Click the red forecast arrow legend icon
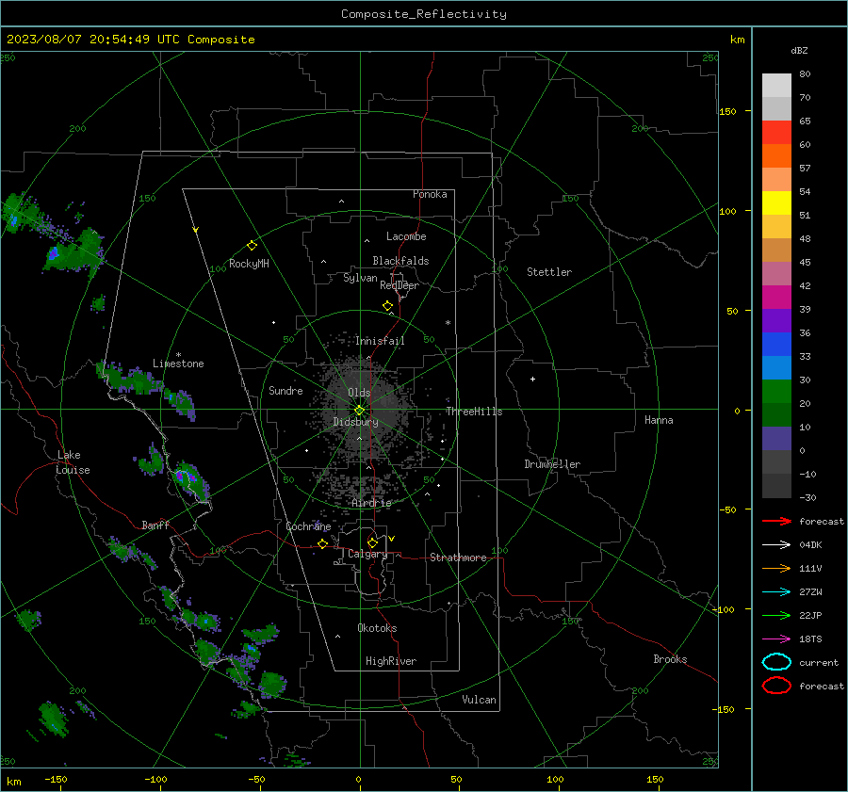Image resolution: width=848 pixels, height=792 pixels. click(776, 521)
